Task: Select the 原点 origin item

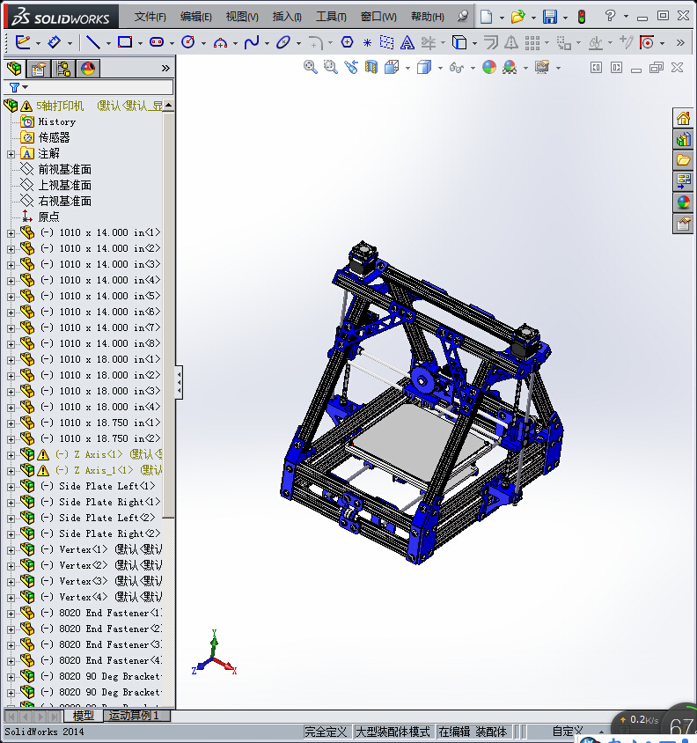Action: coord(48,217)
